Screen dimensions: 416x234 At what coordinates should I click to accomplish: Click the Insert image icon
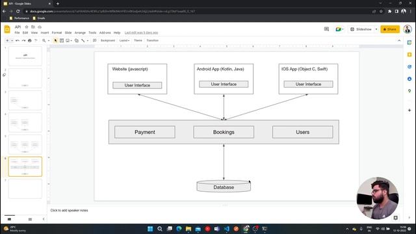point(68,40)
